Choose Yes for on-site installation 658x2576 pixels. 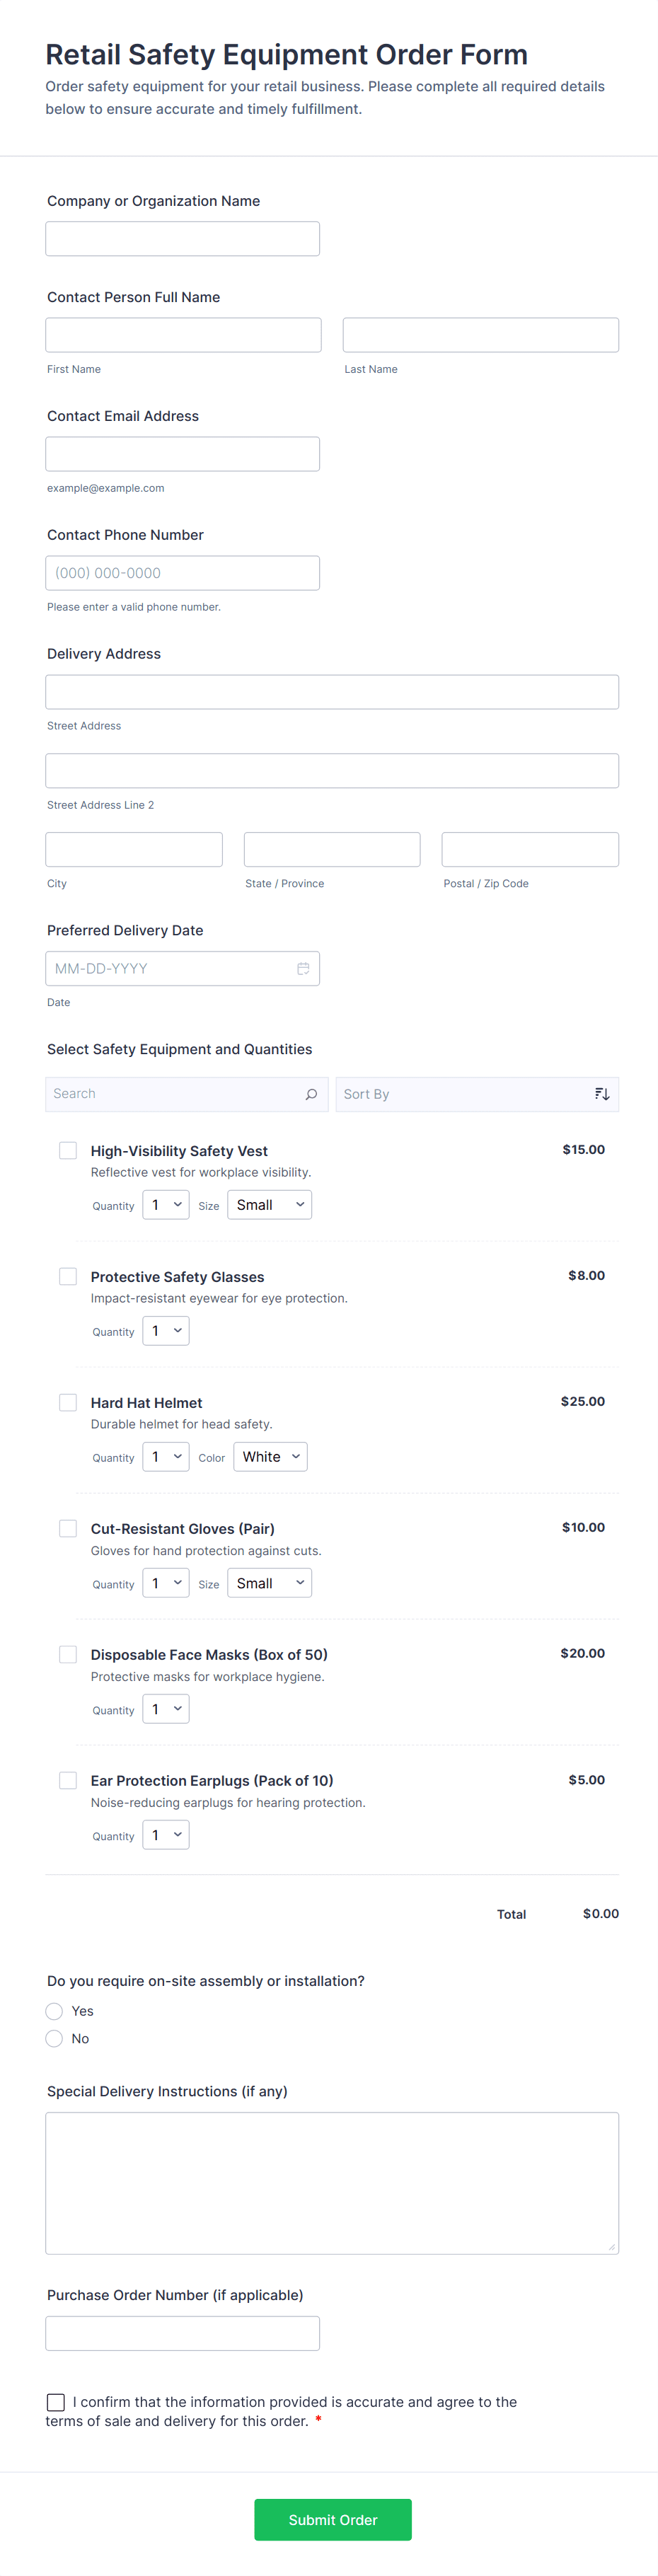click(x=55, y=2011)
